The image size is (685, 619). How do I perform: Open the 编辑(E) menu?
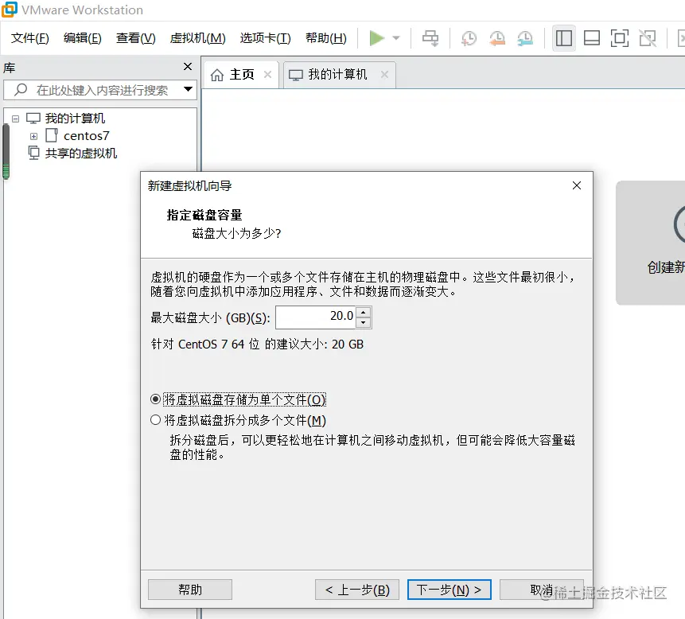(82, 38)
